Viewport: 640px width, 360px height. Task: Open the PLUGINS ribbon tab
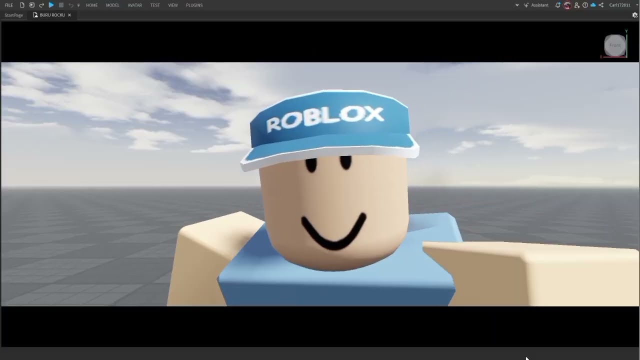(194, 5)
